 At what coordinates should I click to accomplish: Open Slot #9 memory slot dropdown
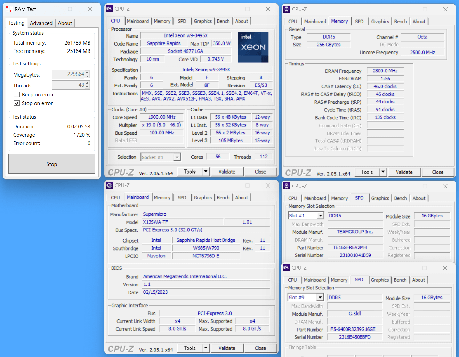(x=320, y=297)
